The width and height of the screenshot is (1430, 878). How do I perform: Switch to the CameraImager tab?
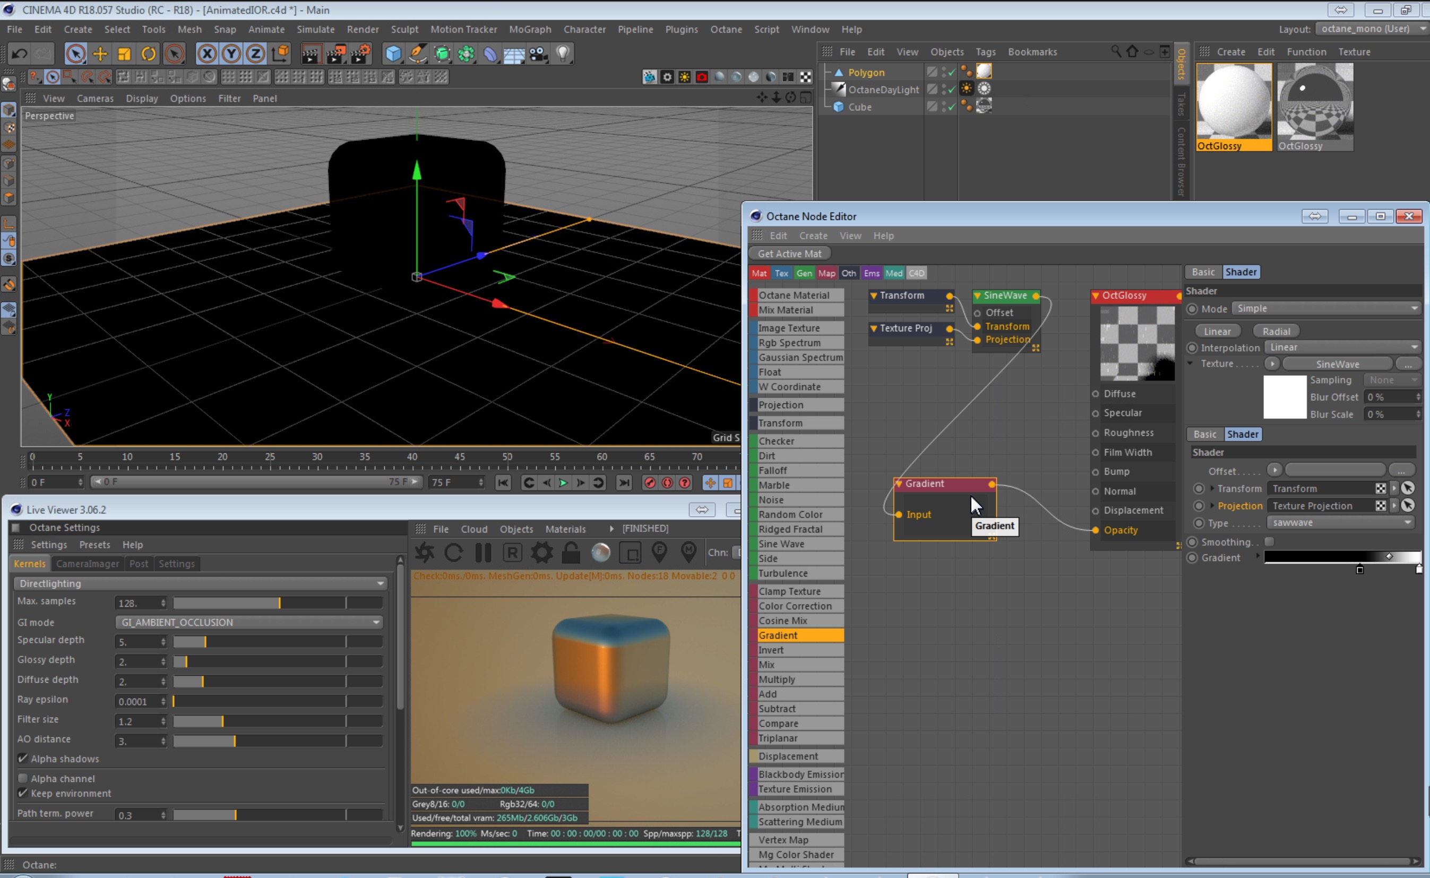[x=87, y=563]
